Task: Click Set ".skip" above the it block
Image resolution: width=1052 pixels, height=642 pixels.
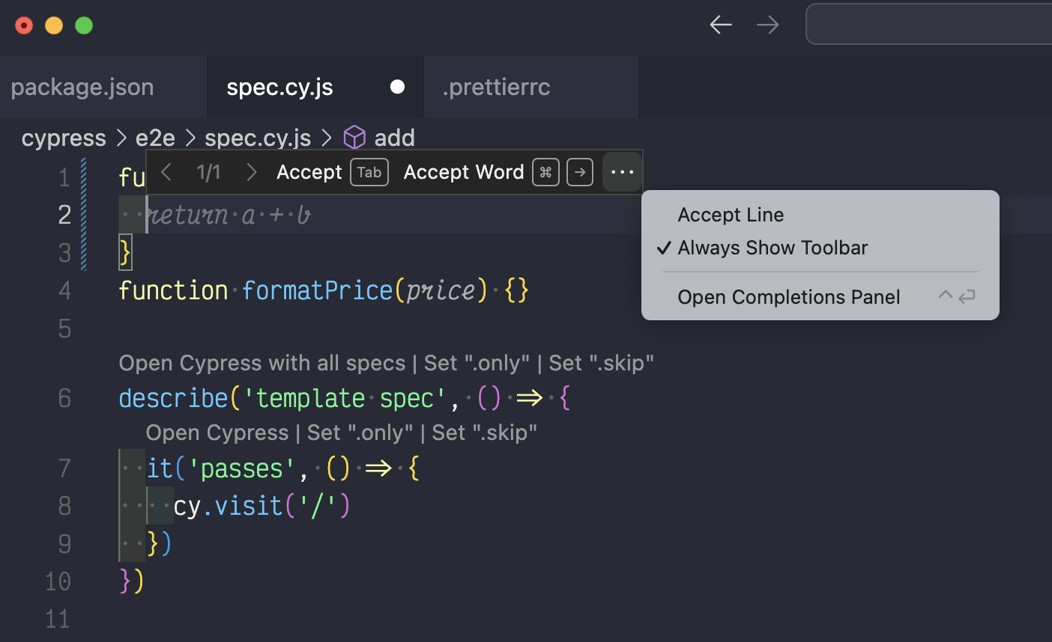Action: coord(485,432)
